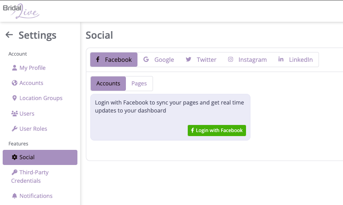
Task: Click the Social gear icon
Action: pos(14,157)
